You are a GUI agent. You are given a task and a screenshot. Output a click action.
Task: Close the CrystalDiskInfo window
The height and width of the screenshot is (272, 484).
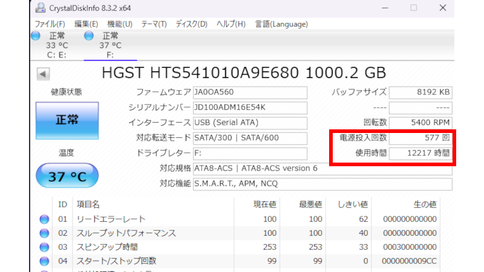click(443, 8)
